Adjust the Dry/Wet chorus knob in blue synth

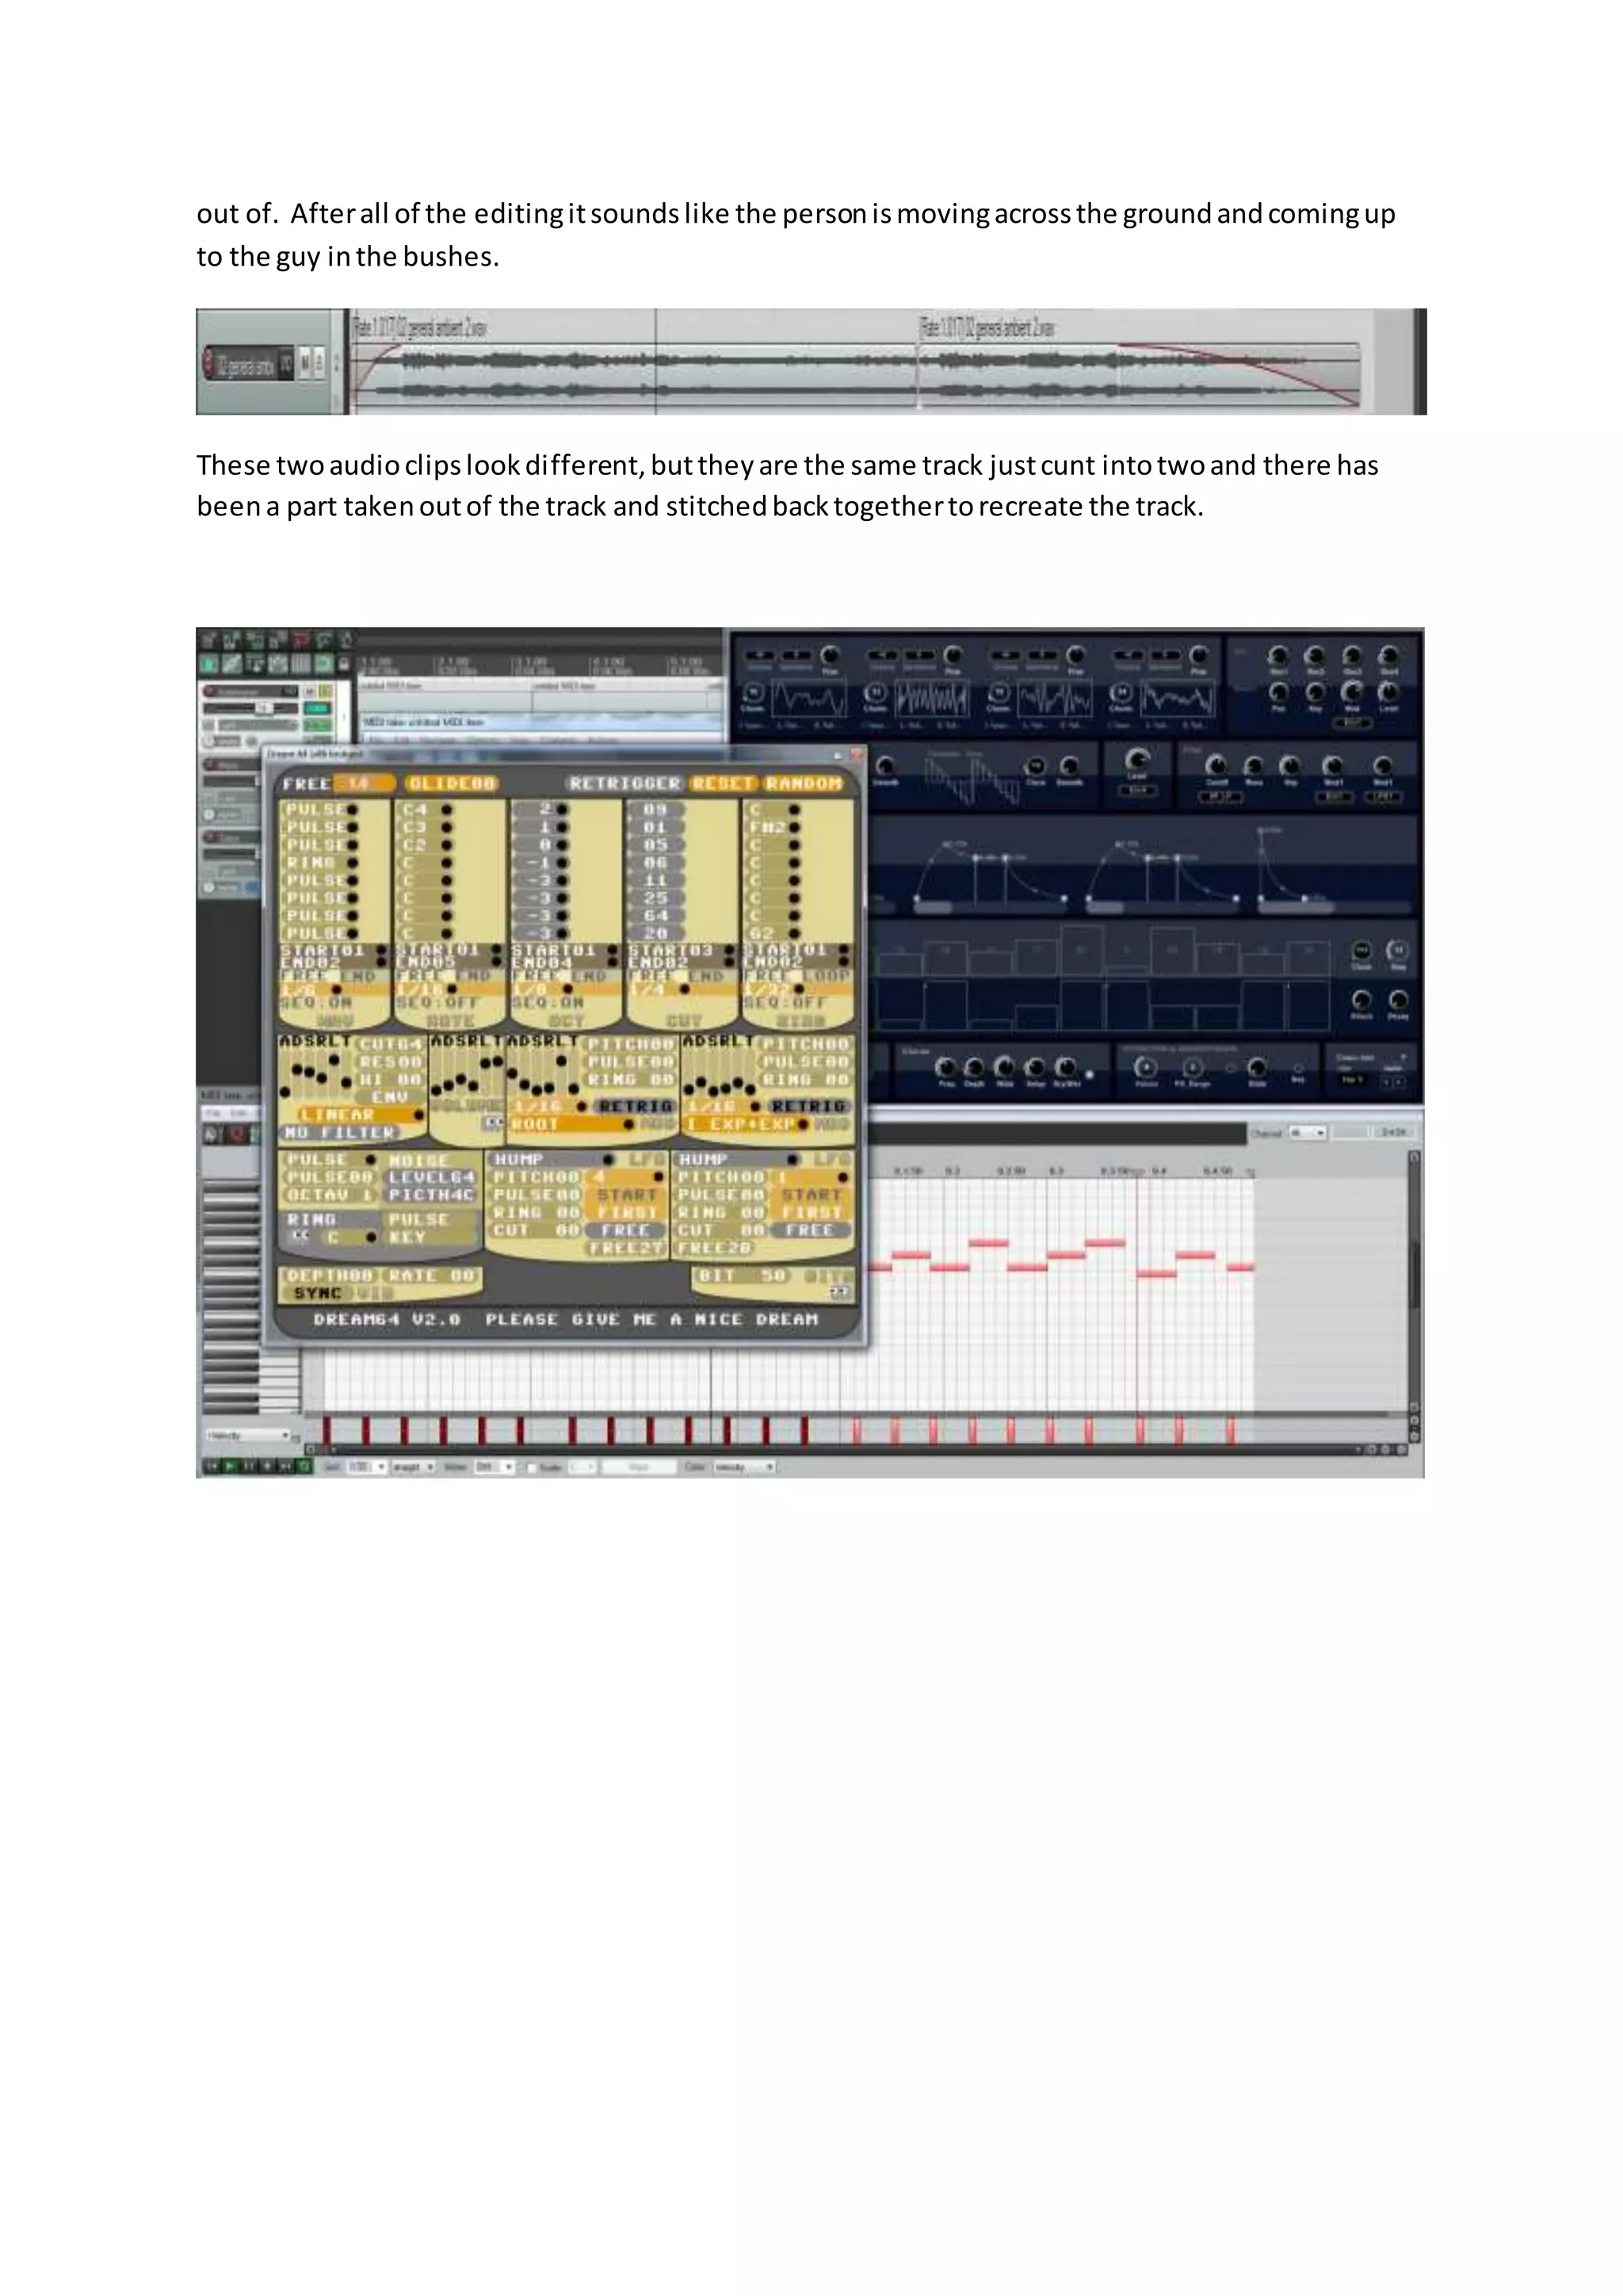[1067, 1067]
